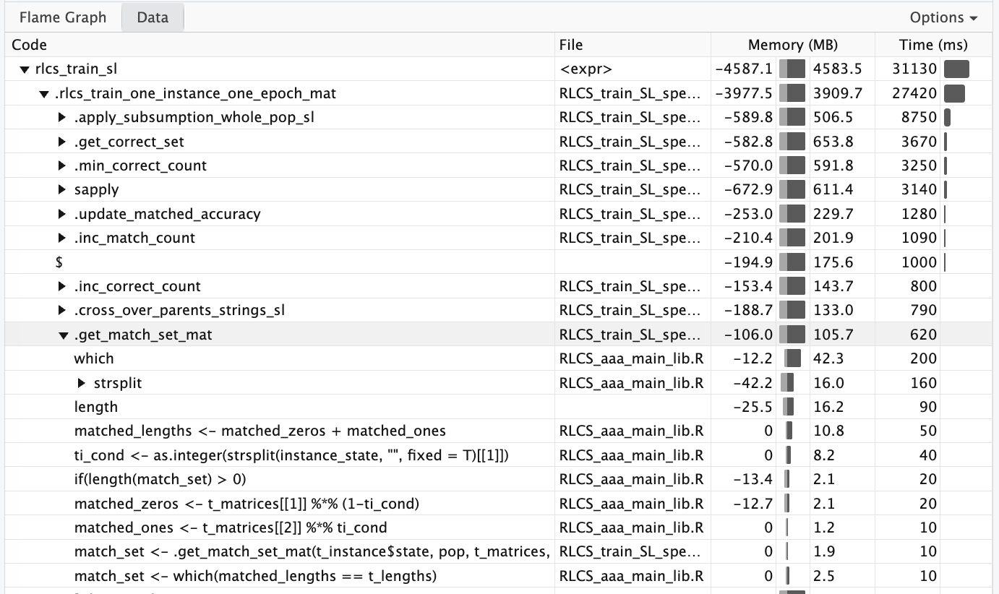The width and height of the screenshot is (999, 594).
Task: Expand .apply_subsumption_whole_pop_sl row
Action: (x=62, y=118)
